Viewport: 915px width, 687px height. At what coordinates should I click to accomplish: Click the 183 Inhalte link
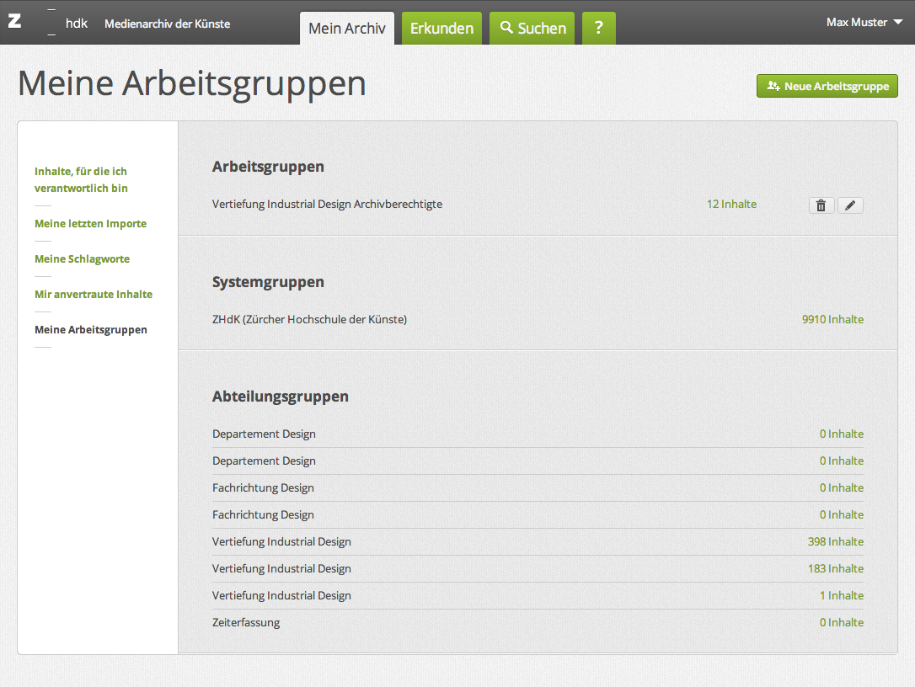click(x=835, y=568)
